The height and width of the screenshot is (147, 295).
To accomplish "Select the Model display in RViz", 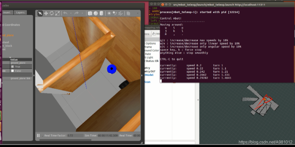I will coord(149,75).
